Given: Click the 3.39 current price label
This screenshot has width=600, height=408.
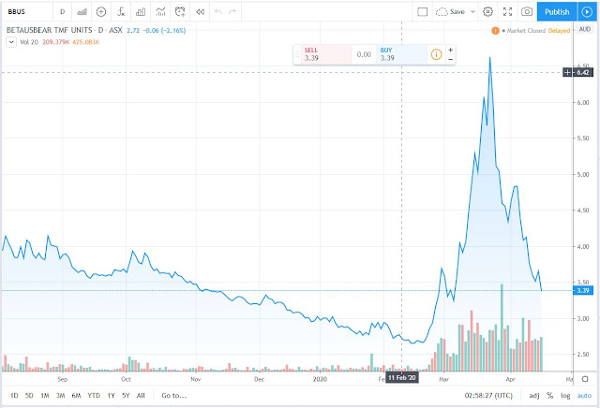Looking at the screenshot, I should coord(582,291).
